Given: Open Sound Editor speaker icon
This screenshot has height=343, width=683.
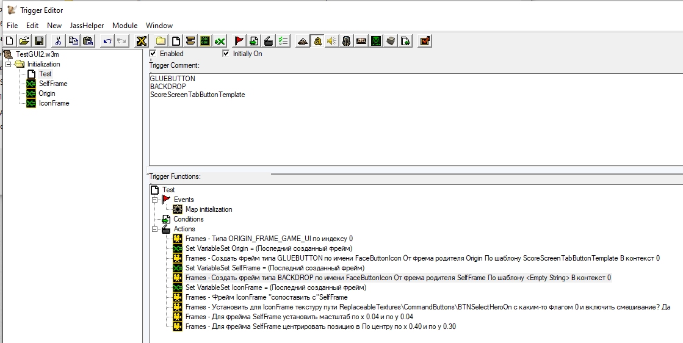Looking at the screenshot, I should point(332,41).
